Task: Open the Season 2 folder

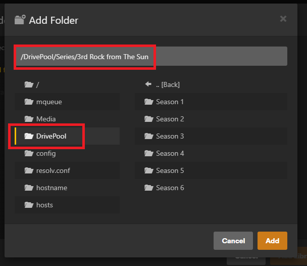Action: click(x=170, y=119)
